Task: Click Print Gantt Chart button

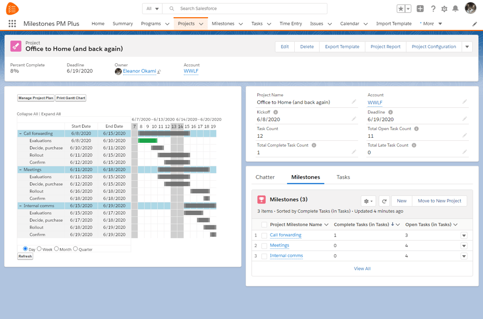Action: pos(71,98)
